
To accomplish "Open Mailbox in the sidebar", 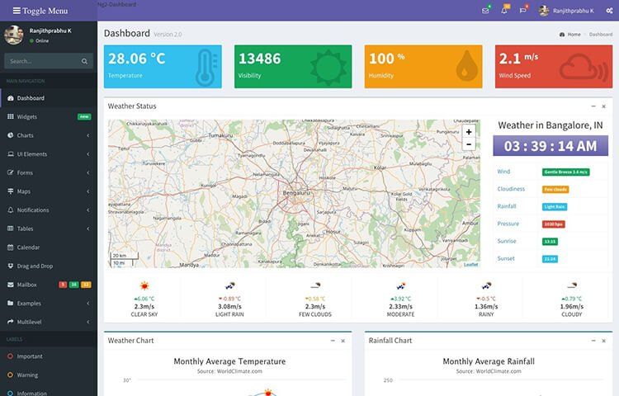I will coord(49,285).
